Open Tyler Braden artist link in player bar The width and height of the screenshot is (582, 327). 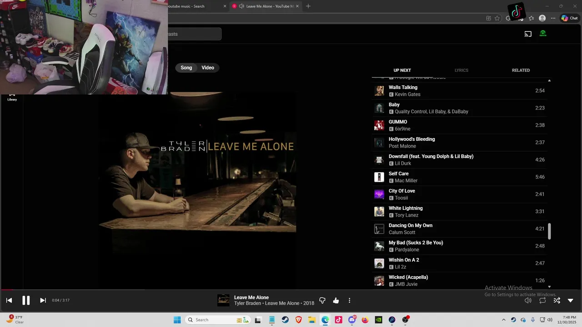[x=248, y=303]
